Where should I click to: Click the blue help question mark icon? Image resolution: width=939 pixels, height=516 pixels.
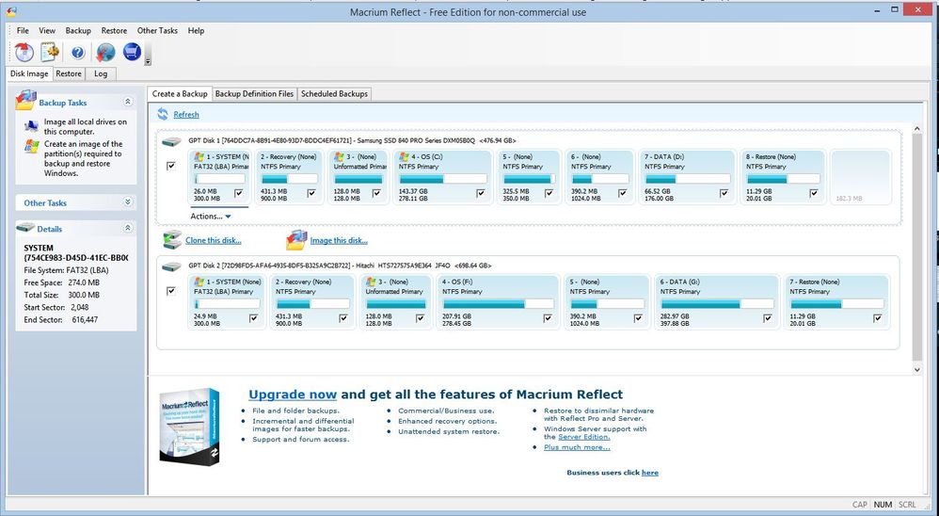coord(78,53)
